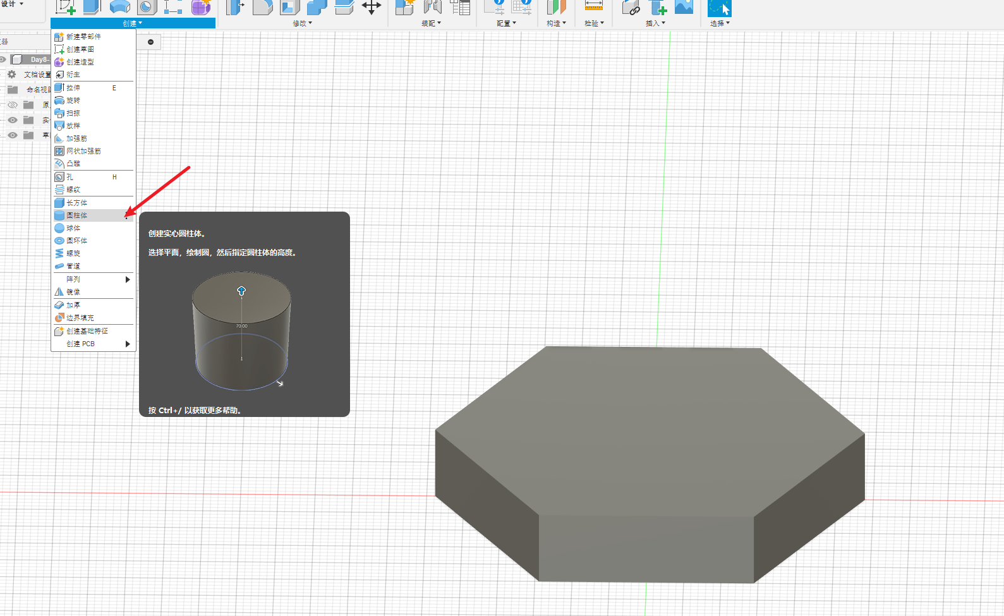Click the browser panel collapse minus button

coord(150,42)
